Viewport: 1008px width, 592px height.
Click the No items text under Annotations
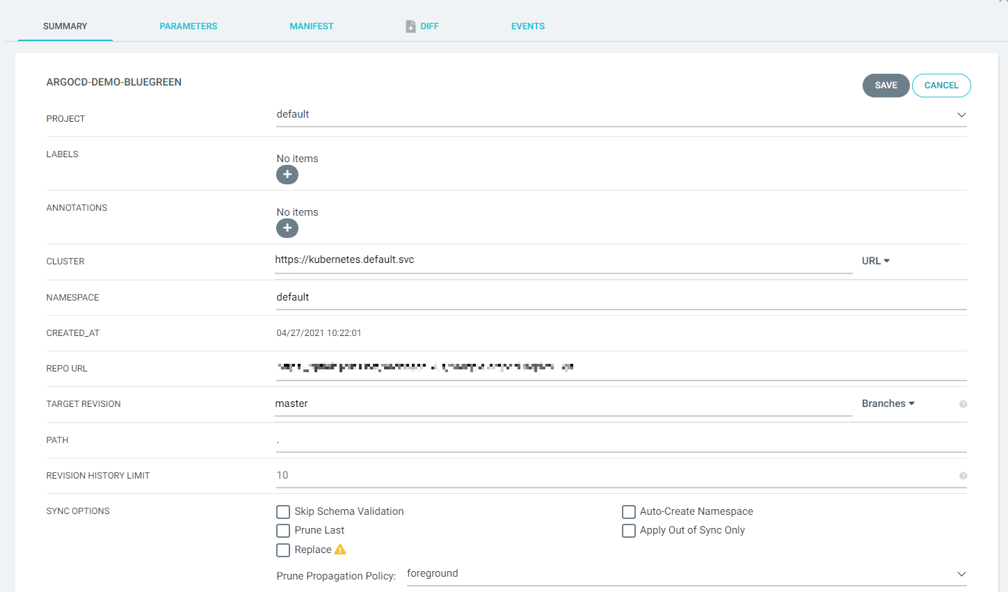(x=297, y=212)
